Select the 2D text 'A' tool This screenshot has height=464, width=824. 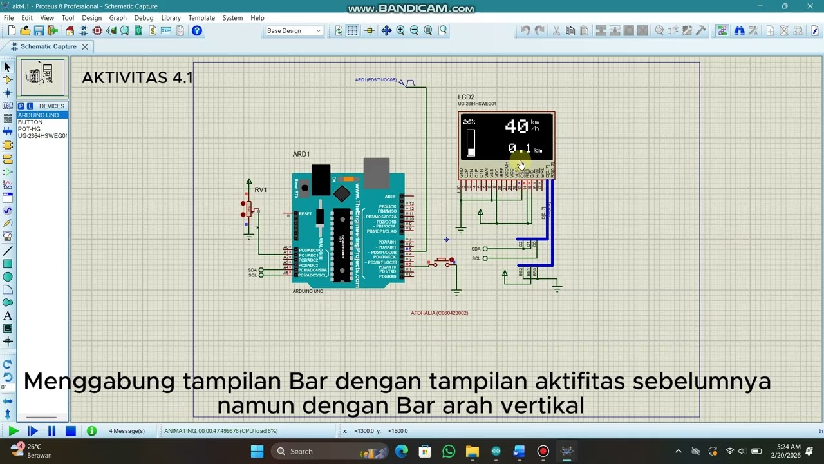pyautogui.click(x=8, y=316)
